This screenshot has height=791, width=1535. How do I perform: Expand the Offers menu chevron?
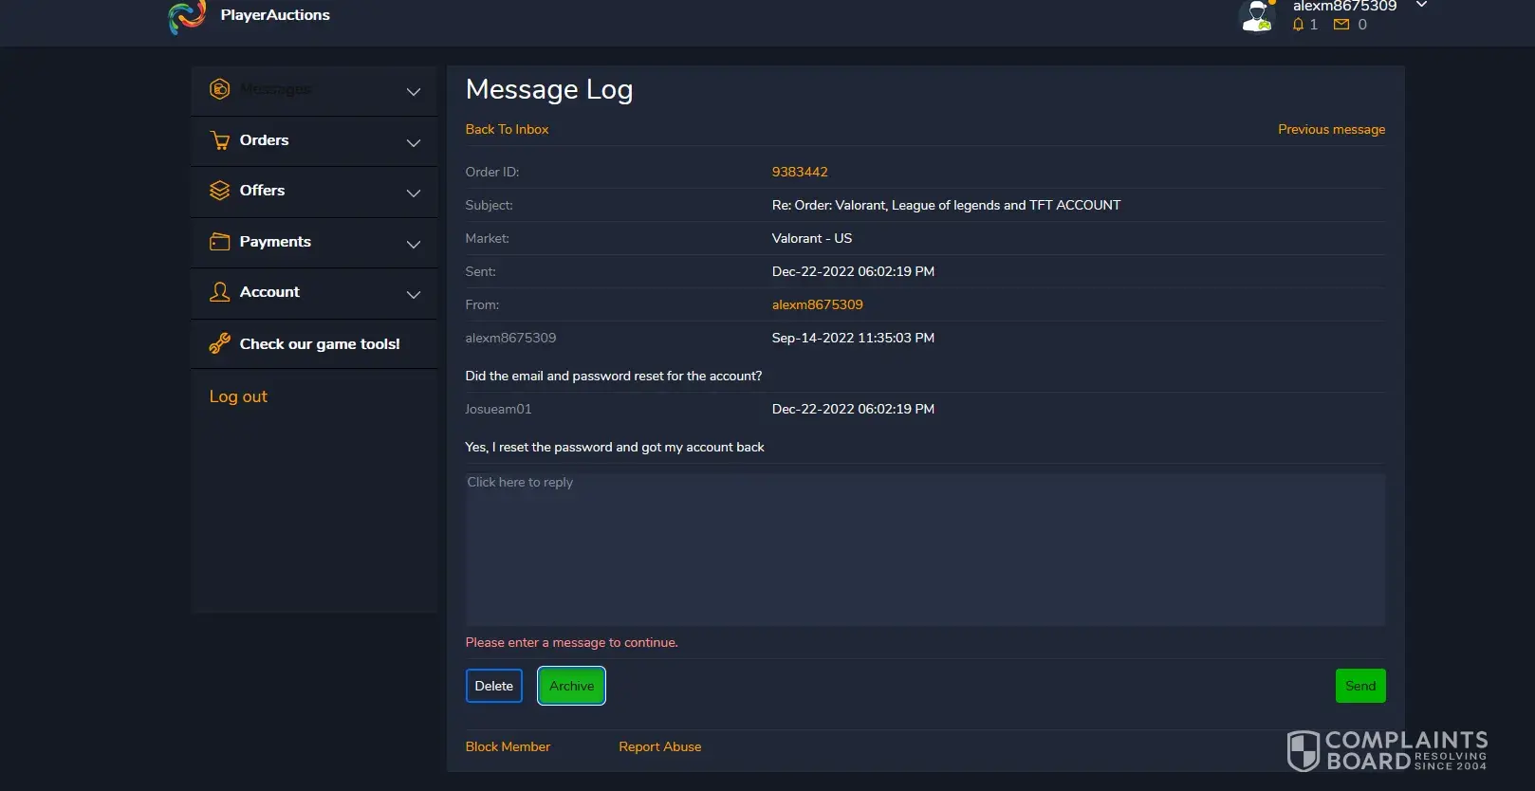pyautogui.click(x=414, y=193)
